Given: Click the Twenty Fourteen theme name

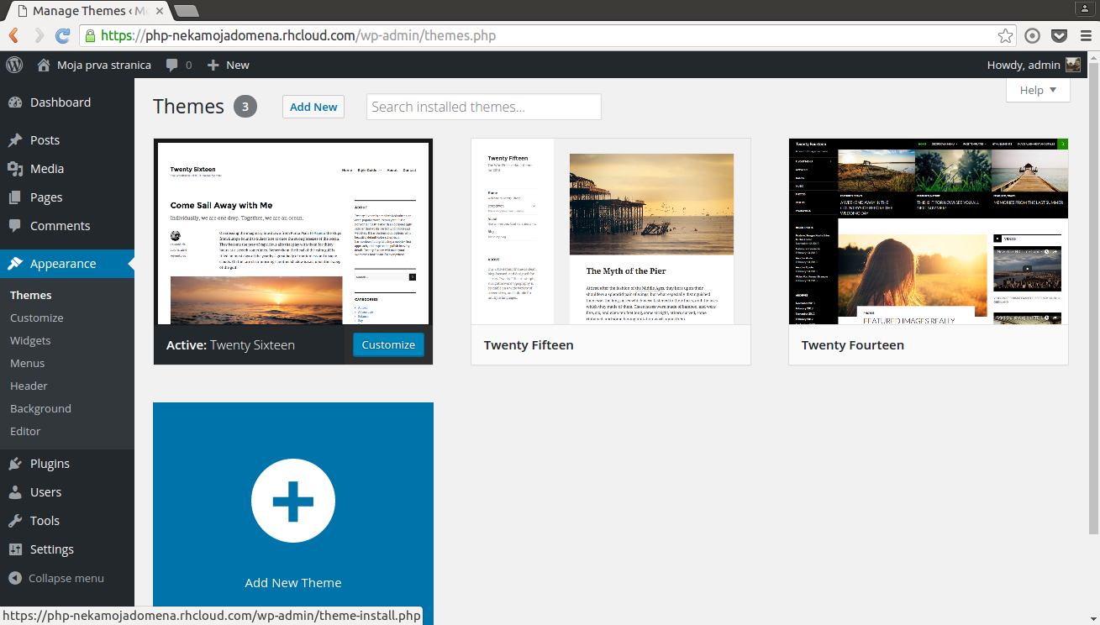Looking at the screenshot, I should point(853,345).
